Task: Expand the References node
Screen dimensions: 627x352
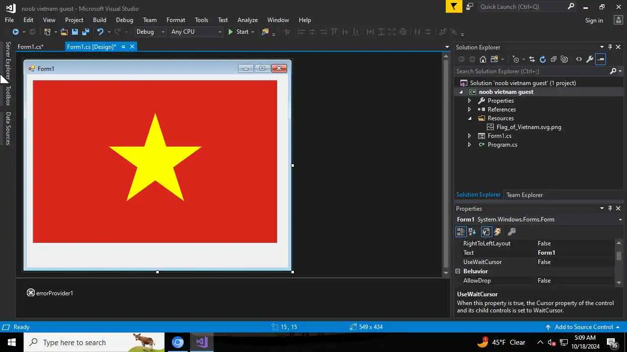Action: [x=469, y=110]
